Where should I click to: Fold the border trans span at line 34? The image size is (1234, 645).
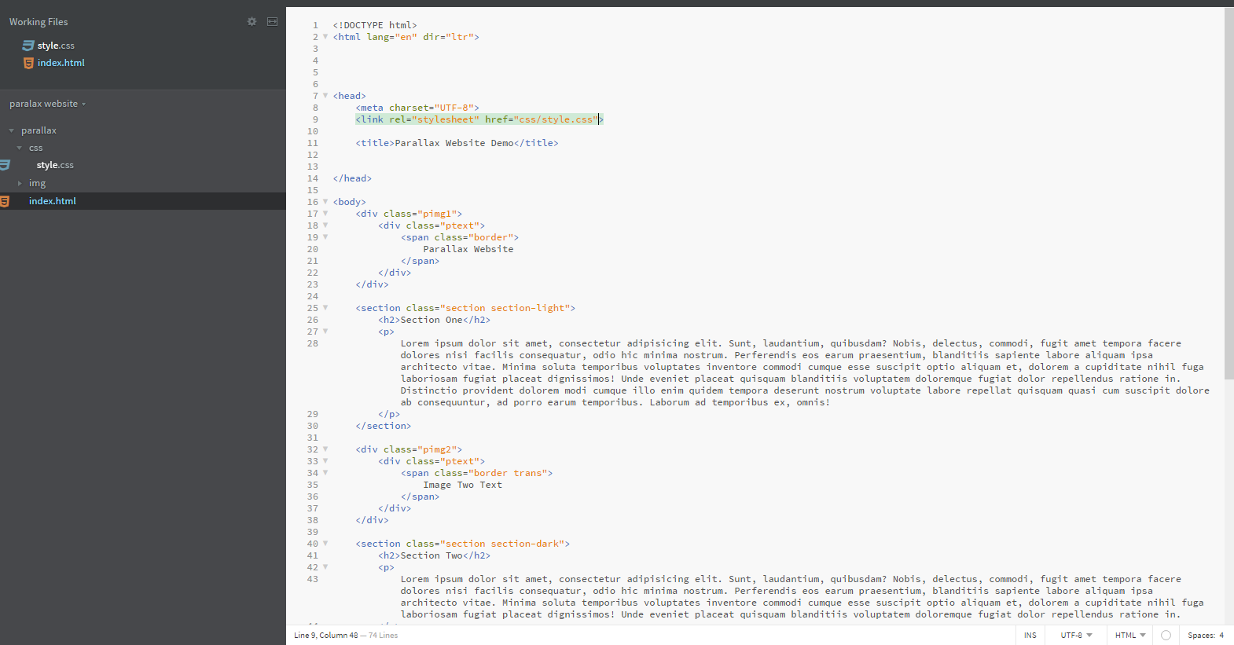click(x=325, y=473)
